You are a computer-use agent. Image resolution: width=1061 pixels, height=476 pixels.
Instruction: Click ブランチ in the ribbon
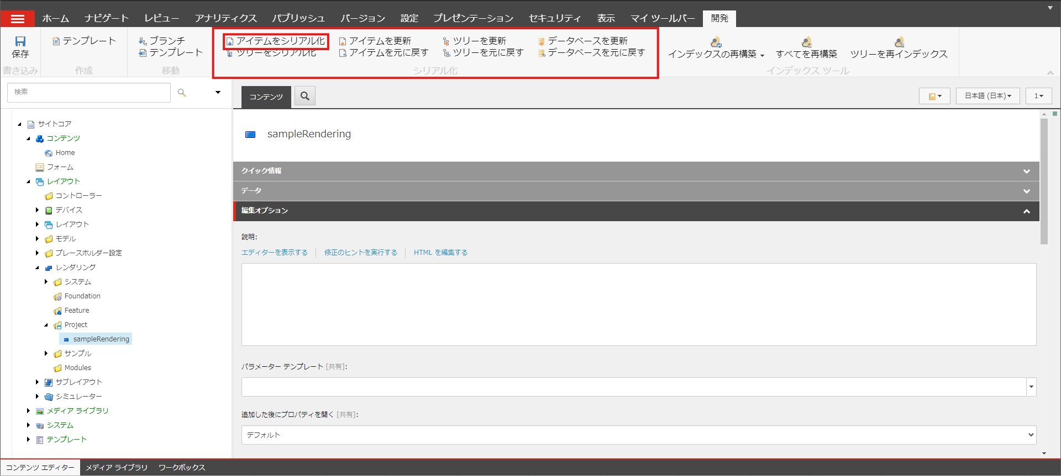coord(162,41)
